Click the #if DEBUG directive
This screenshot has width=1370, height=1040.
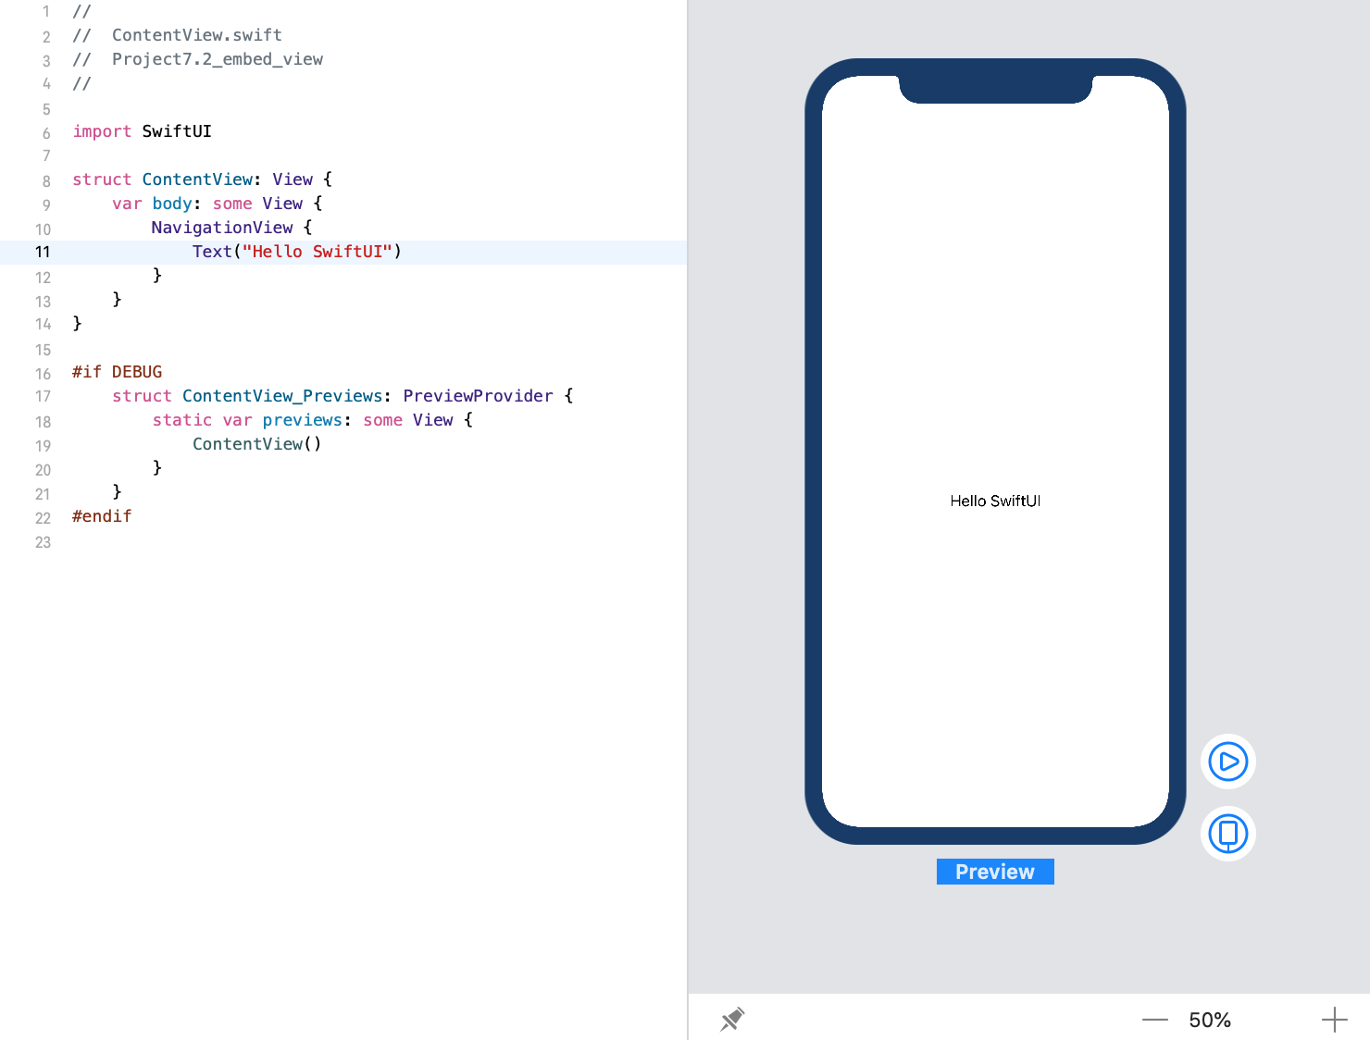[x=118, y=372]
